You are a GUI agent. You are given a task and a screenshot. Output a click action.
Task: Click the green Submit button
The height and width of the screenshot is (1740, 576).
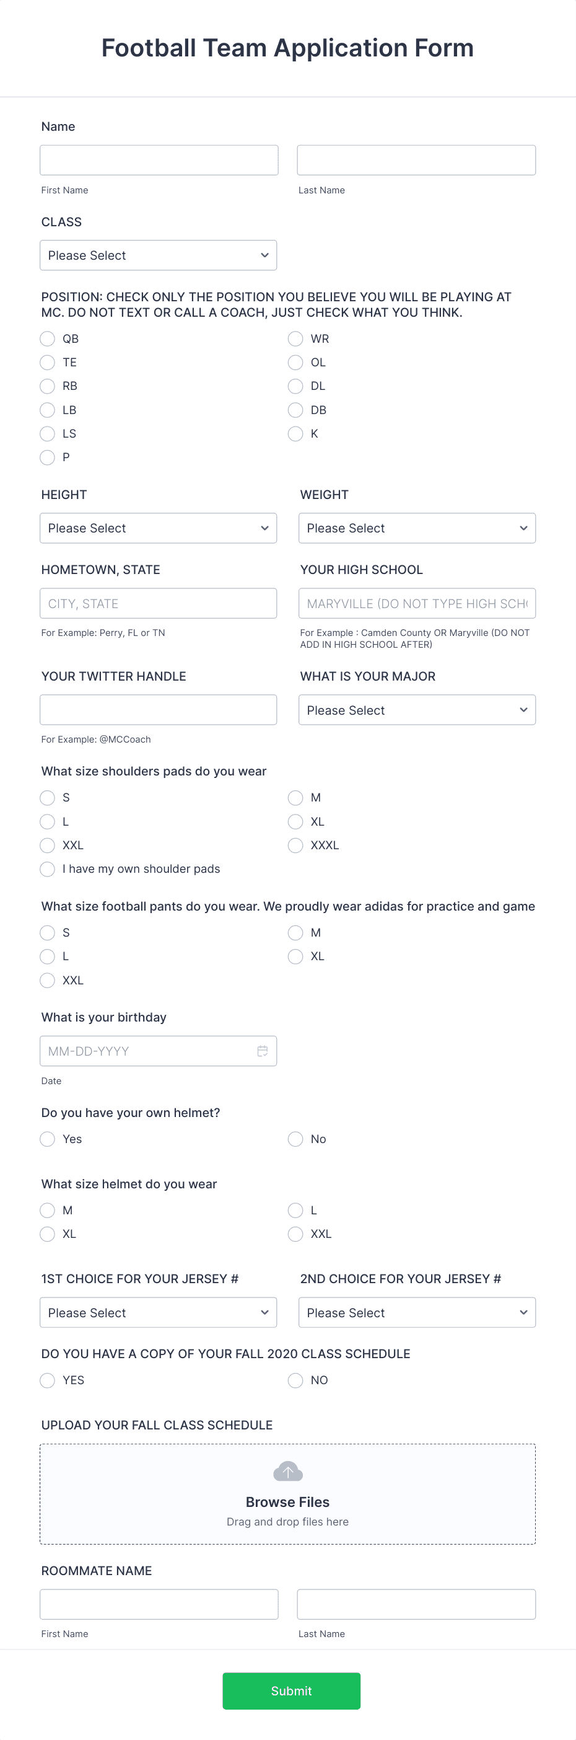coord(291,1690)
